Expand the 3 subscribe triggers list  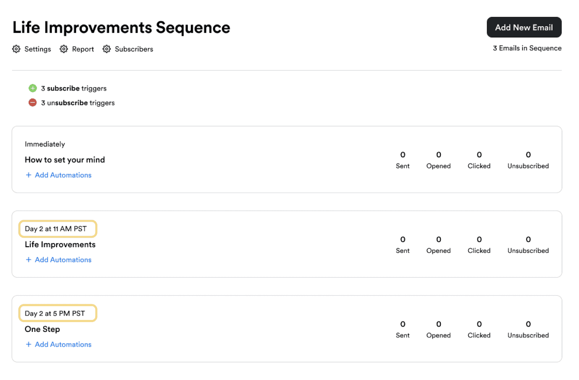74,88
